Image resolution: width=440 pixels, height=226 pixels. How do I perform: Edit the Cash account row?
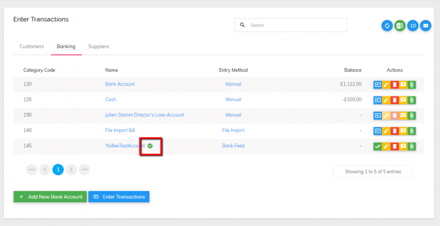[x=386, y=100]
